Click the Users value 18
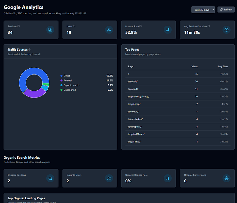The width and height of the screenshot is (237, 203). coord(69,32)
